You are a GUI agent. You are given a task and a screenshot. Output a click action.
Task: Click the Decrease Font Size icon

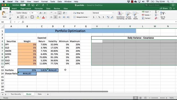[45, 13]
